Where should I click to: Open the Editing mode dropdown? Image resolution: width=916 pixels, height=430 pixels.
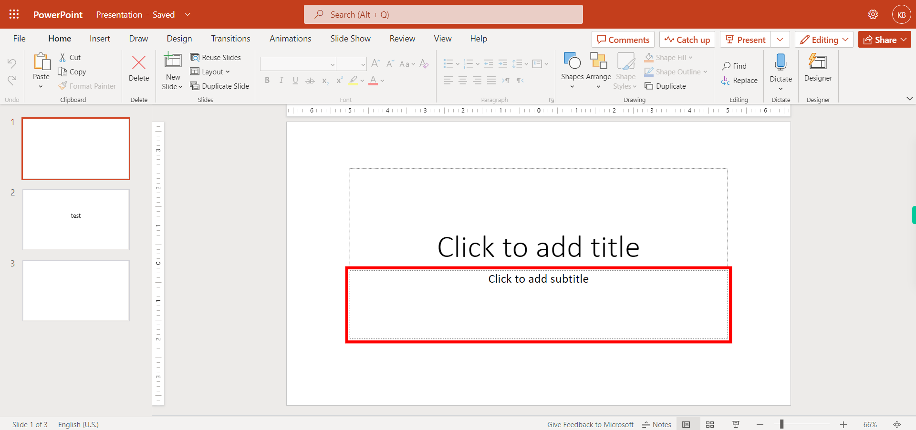coord(824,40)
